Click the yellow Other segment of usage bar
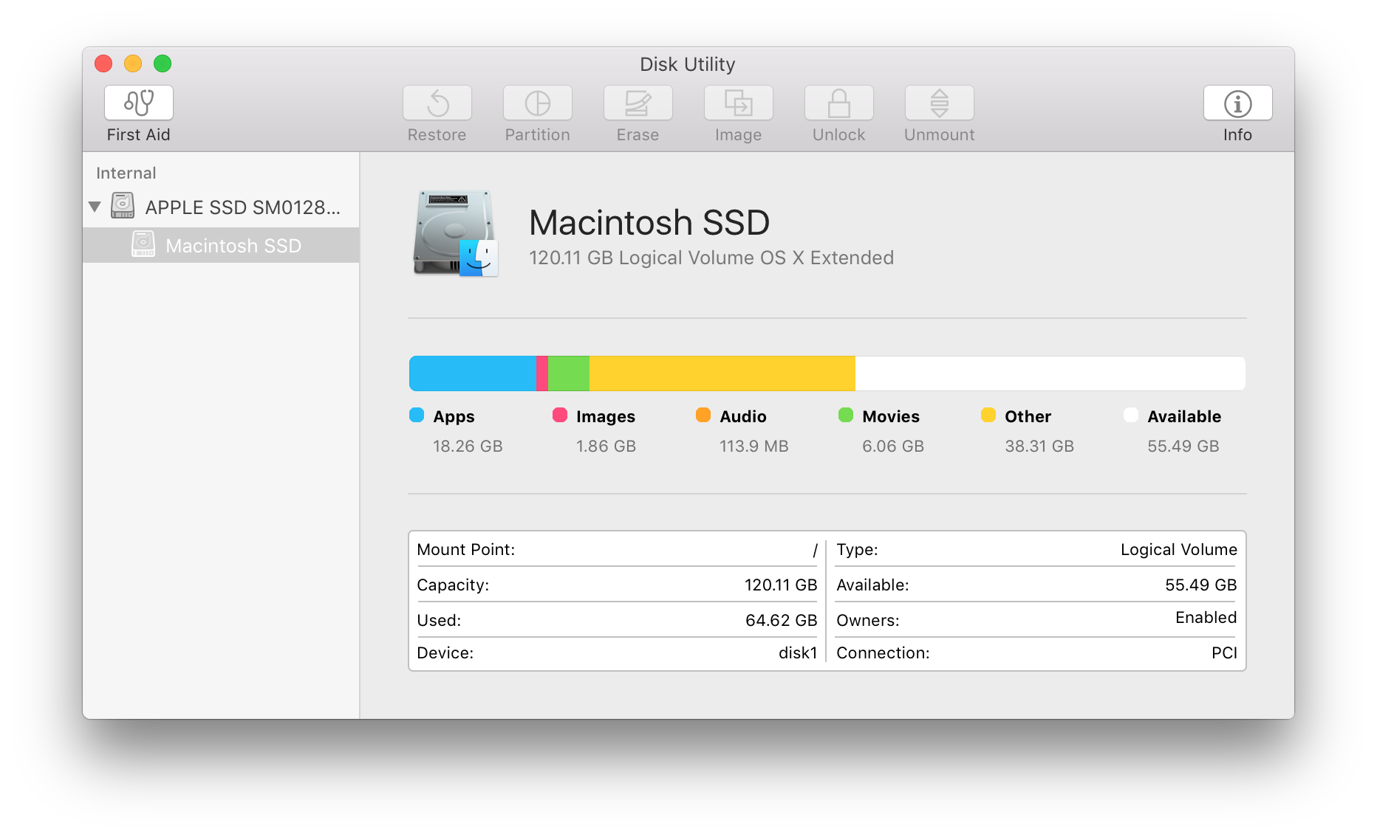The height and width of the screenshot is (837, 1377). pos(722,373)
